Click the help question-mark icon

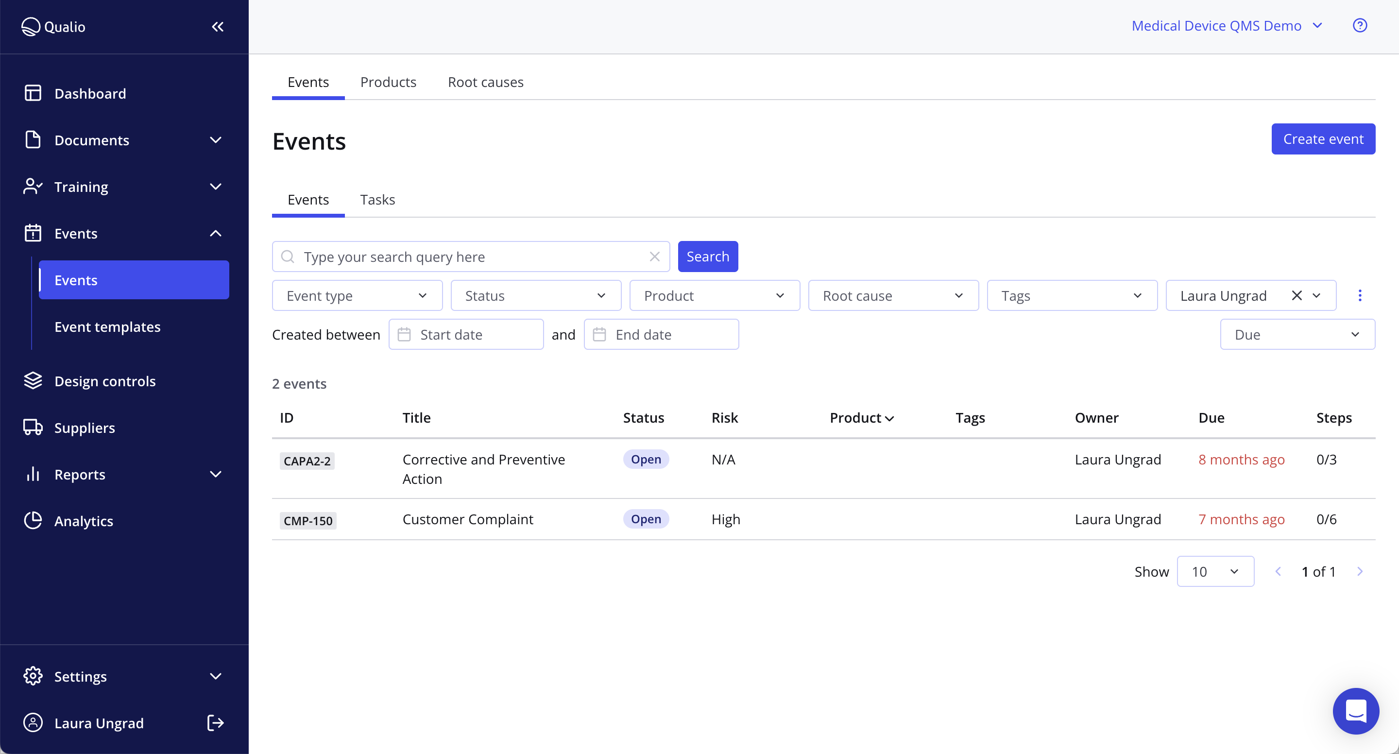[x=1359, y=25]
